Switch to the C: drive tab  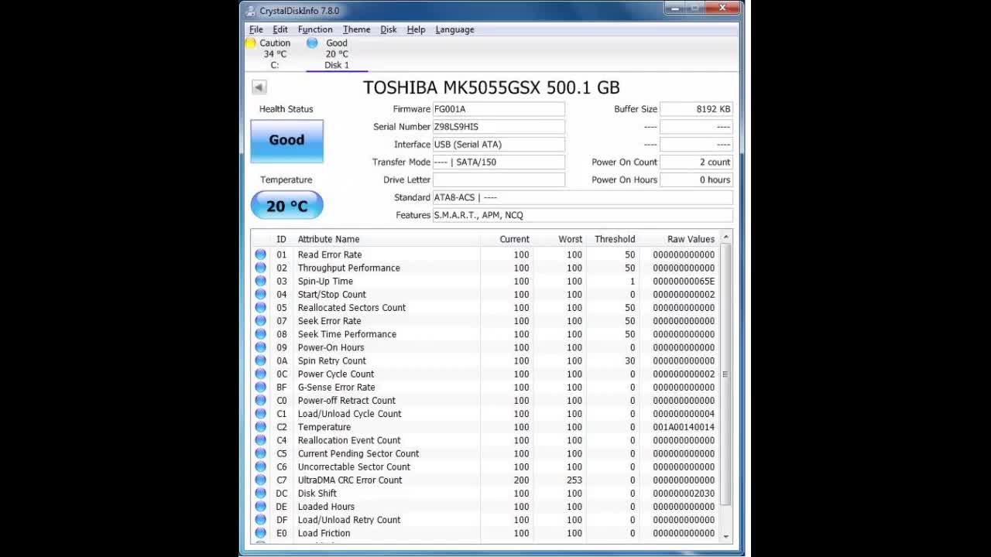coord(274,54)
